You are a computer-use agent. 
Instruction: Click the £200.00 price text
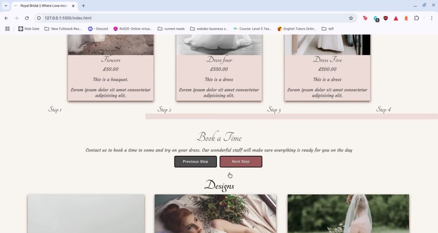(327, 69)
